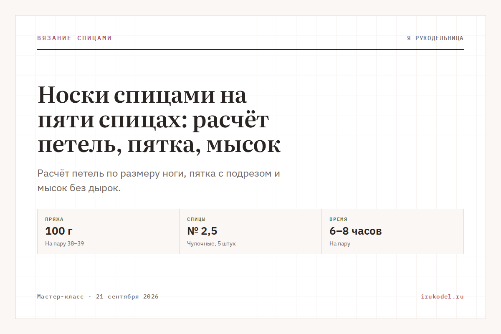The image size is (501, 334).
Task: Click the 'На пару 38–39' note
Action: (65, 243)
